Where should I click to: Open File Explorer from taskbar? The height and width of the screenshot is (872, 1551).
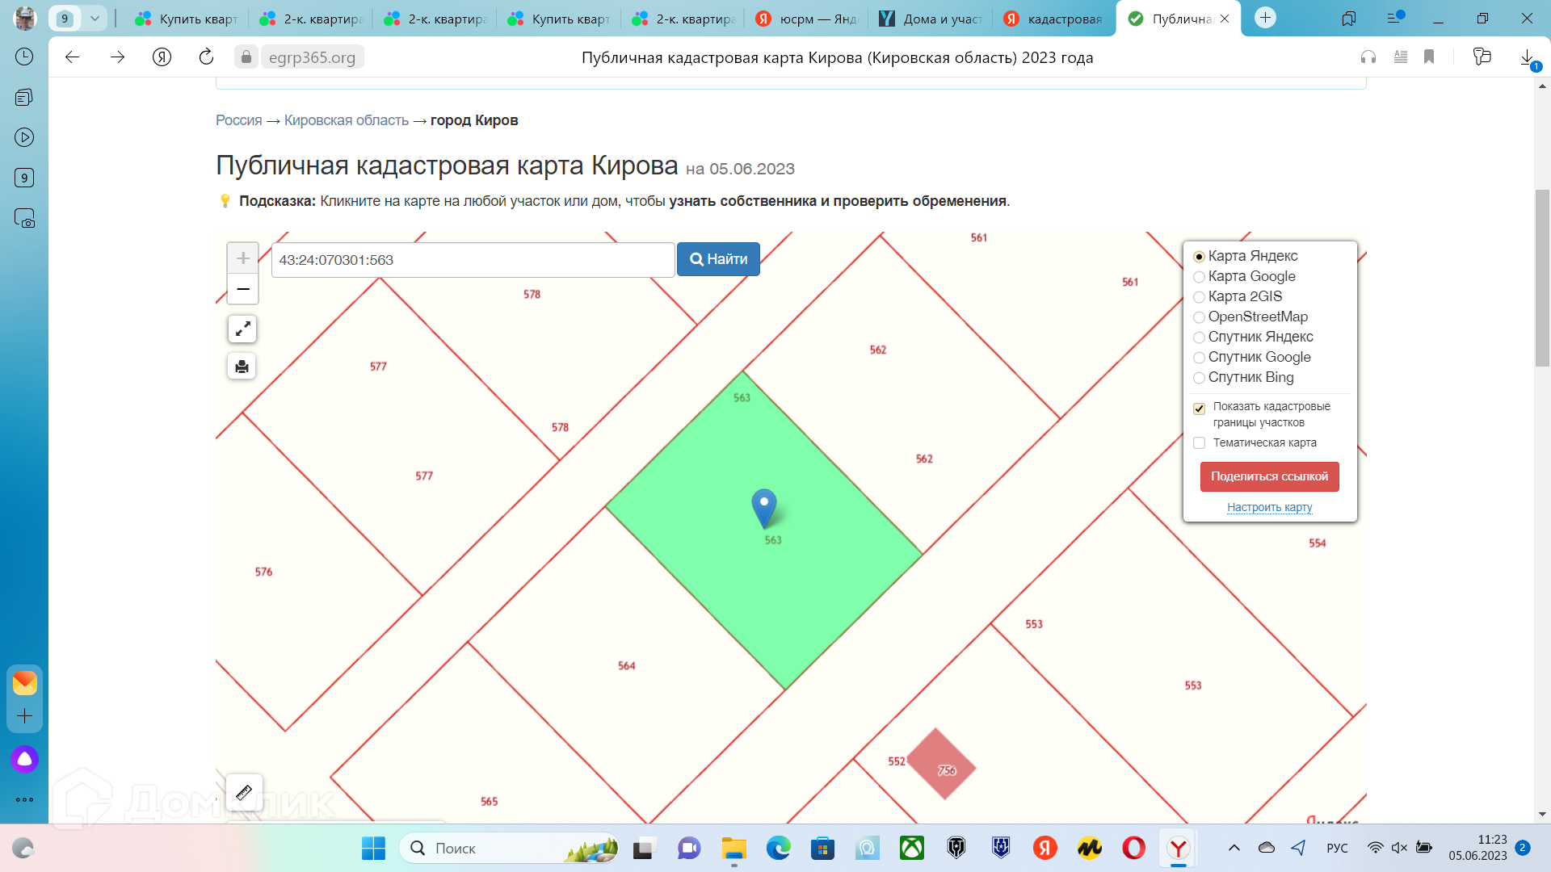[x=733, y=849]
